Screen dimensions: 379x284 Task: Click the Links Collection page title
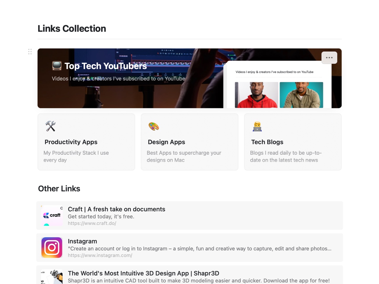tap(72, 28)
